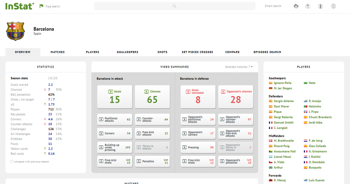Screen dimensions: 350x184
Task: Play Opponent's chances video summary
Action: [x=236, y=96]
